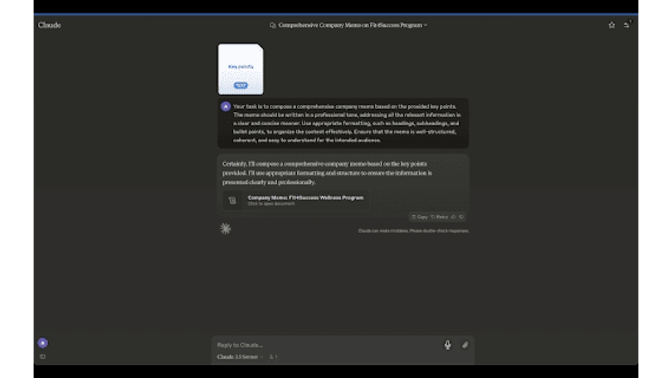The height and width of the screenshot is (378, 672).
Task: Open the chat controls icon at top right
Action: [x=627, y=25]
